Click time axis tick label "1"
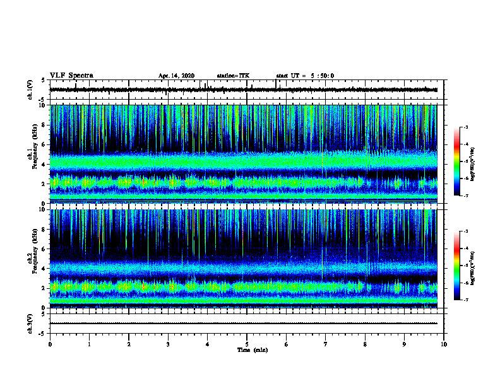This screenshot has width=500, height=386. tap(89, 344)
